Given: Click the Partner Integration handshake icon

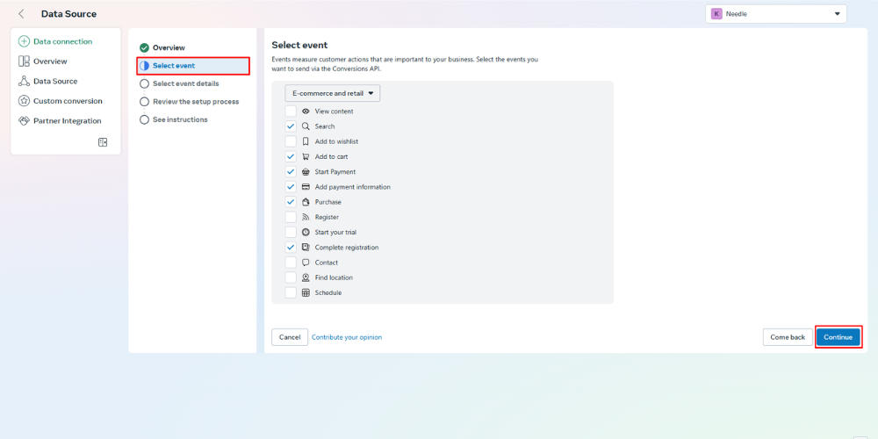Looking at the screenshot, I should tap(24, 121).
